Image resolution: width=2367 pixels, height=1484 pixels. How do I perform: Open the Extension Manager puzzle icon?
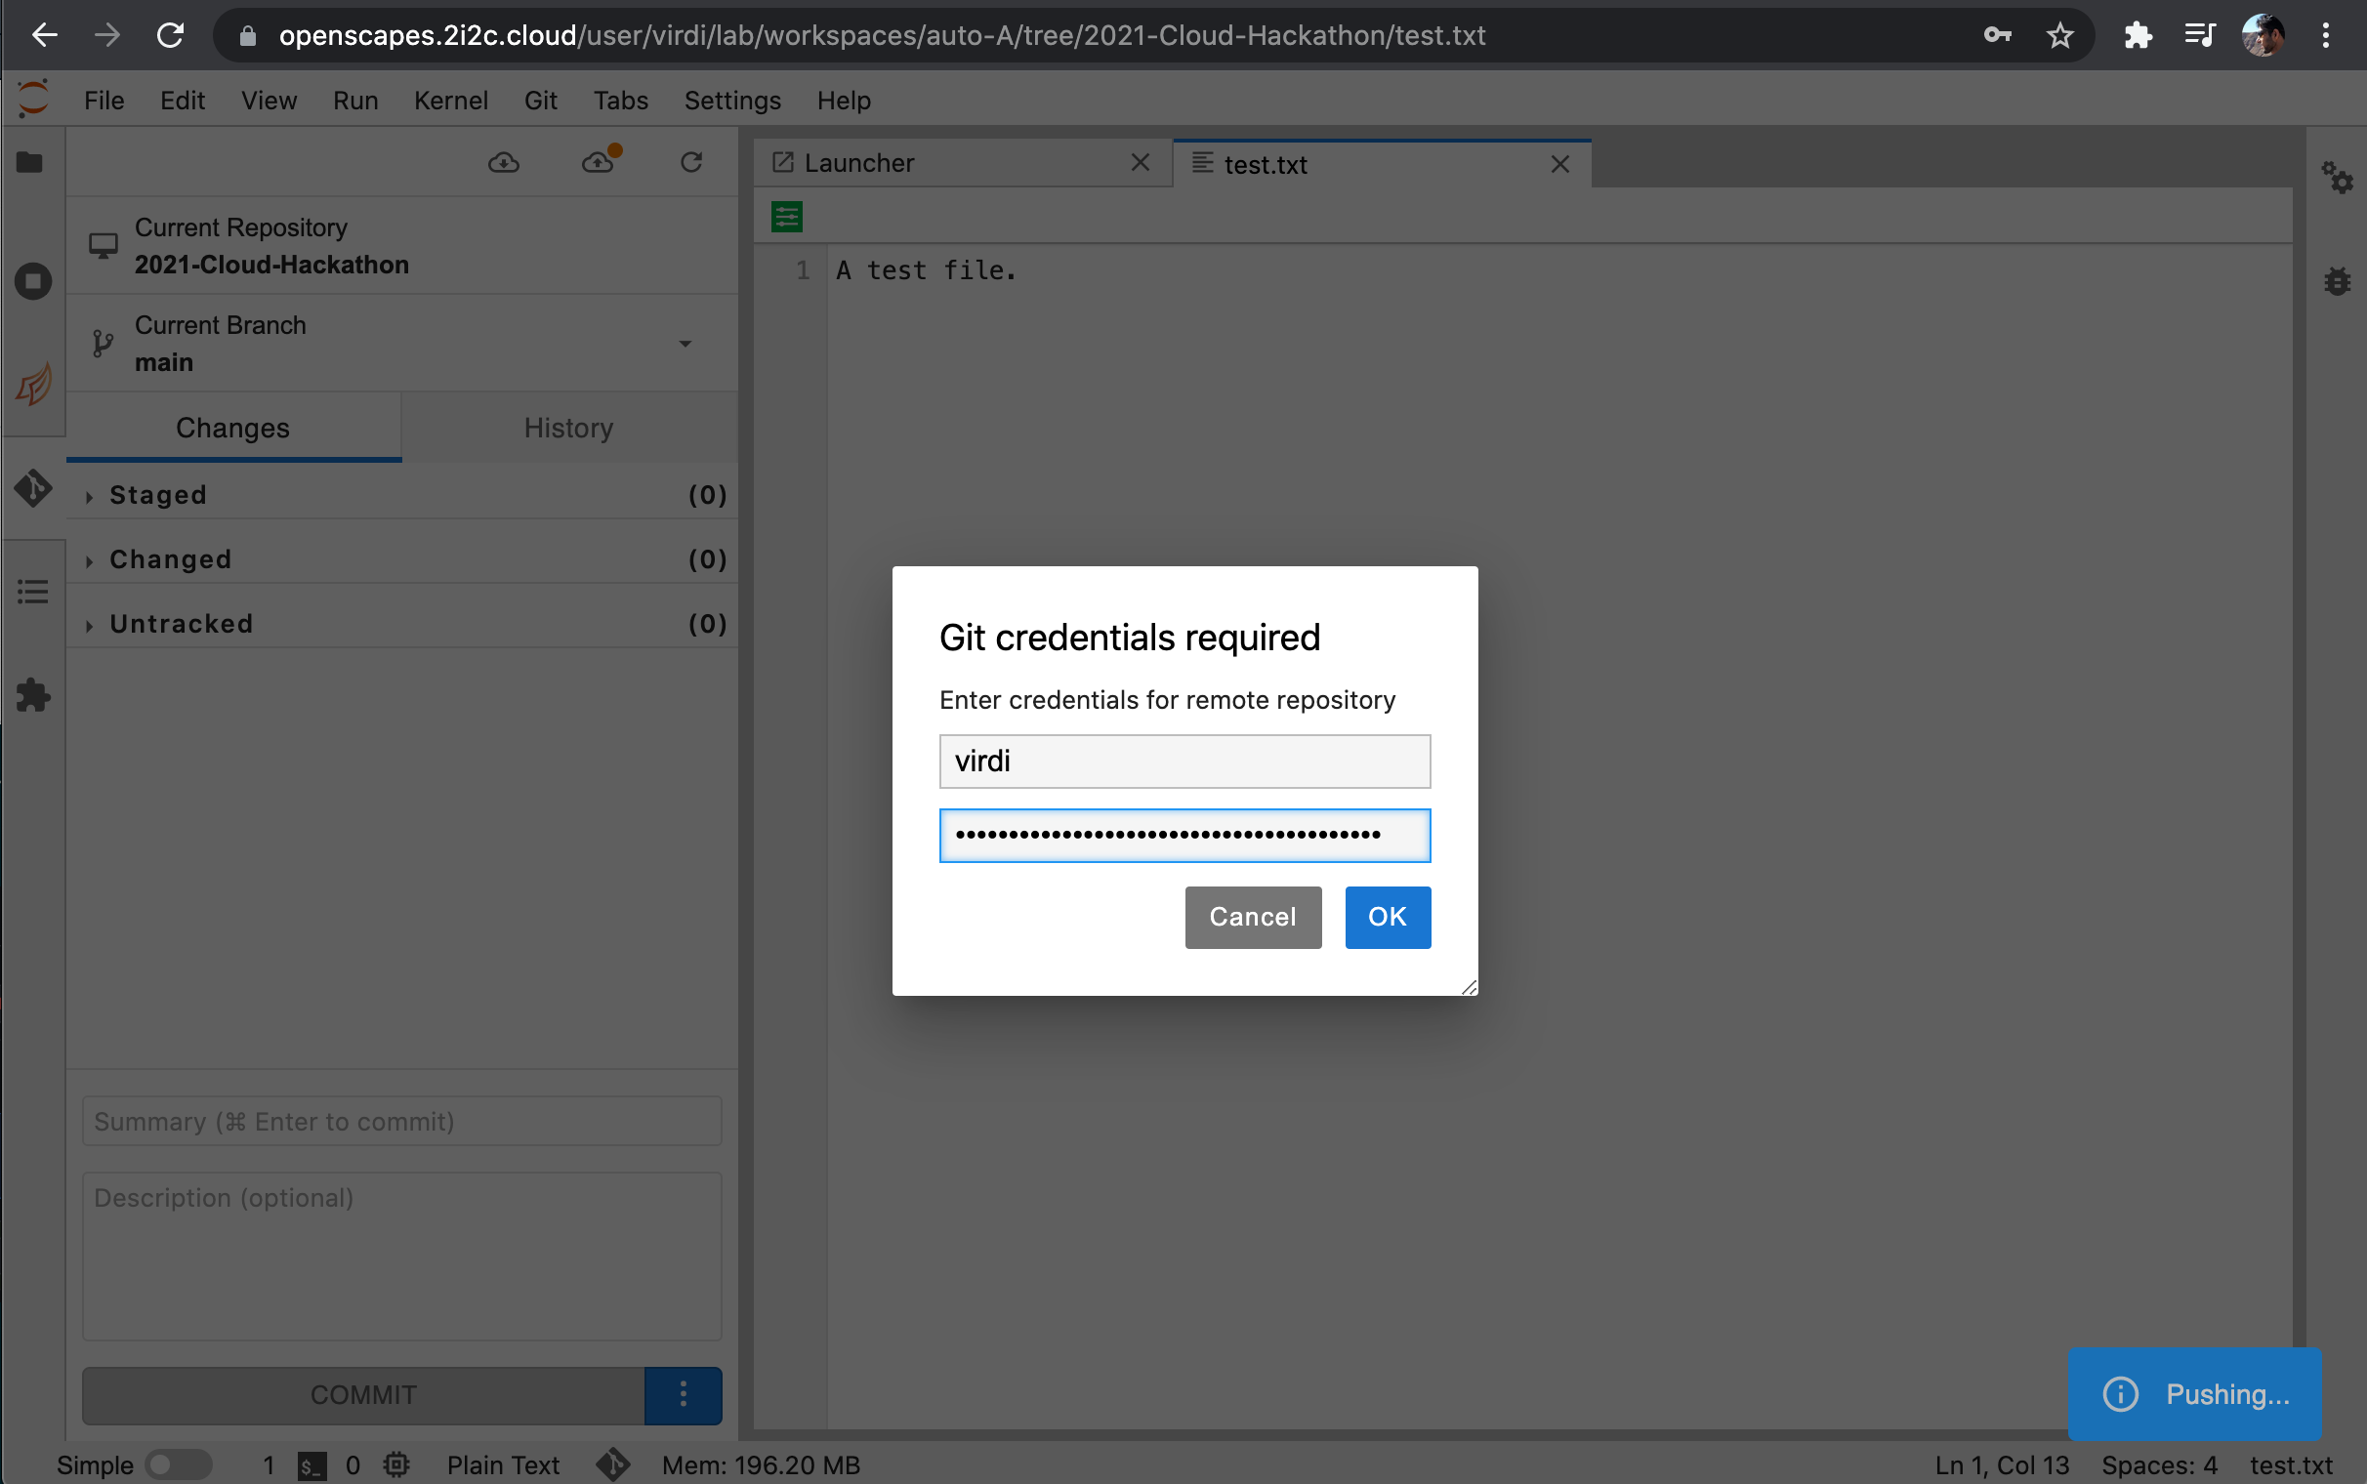point(32,695)
